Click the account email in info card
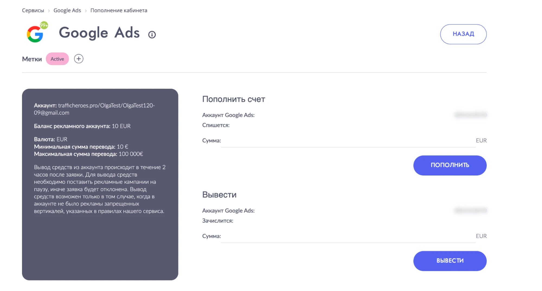Screen dimensions: 542x291 coord(94,109)
